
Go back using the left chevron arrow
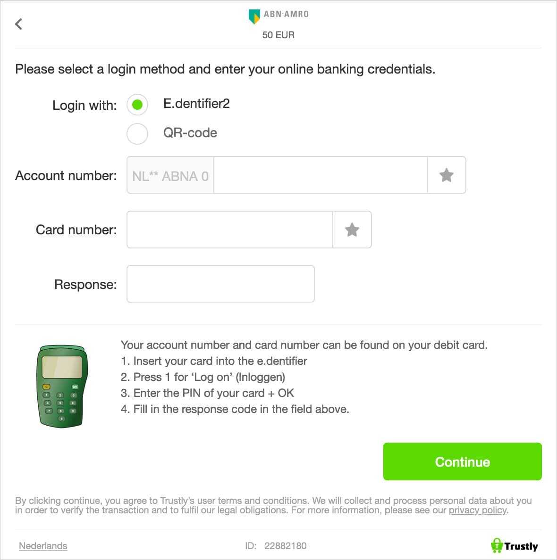click(x=18, y=24)
